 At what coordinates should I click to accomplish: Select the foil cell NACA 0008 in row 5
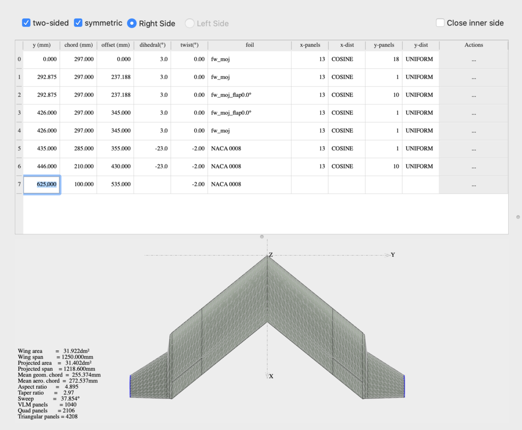point(249,149)
